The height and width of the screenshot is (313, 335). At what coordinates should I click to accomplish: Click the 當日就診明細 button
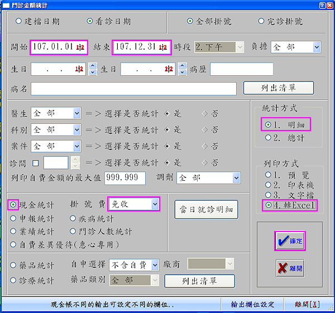tap(207, 210)
